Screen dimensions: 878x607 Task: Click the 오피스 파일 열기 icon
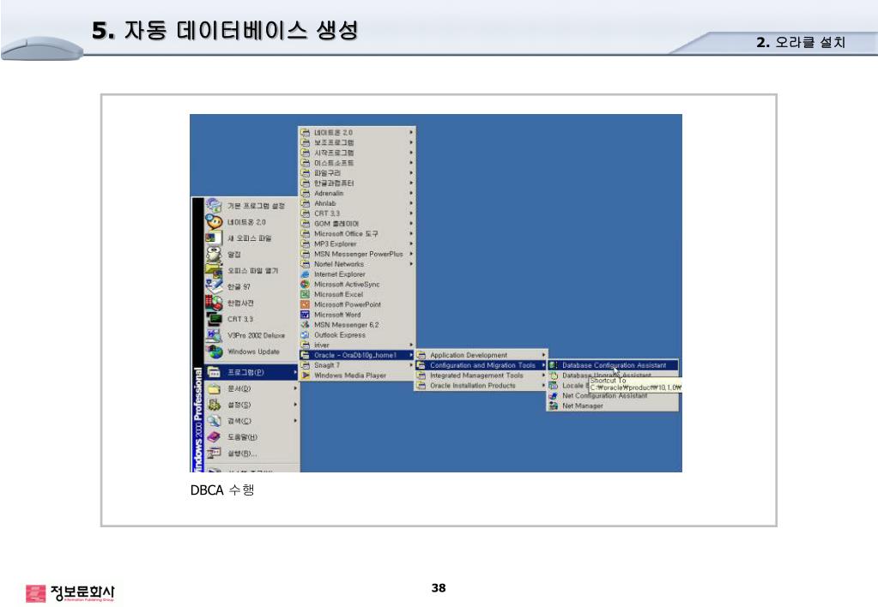coord(214,270)
